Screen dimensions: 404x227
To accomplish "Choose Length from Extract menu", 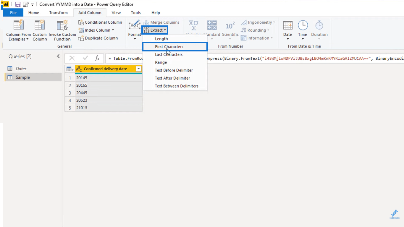I will coord(161,39).
